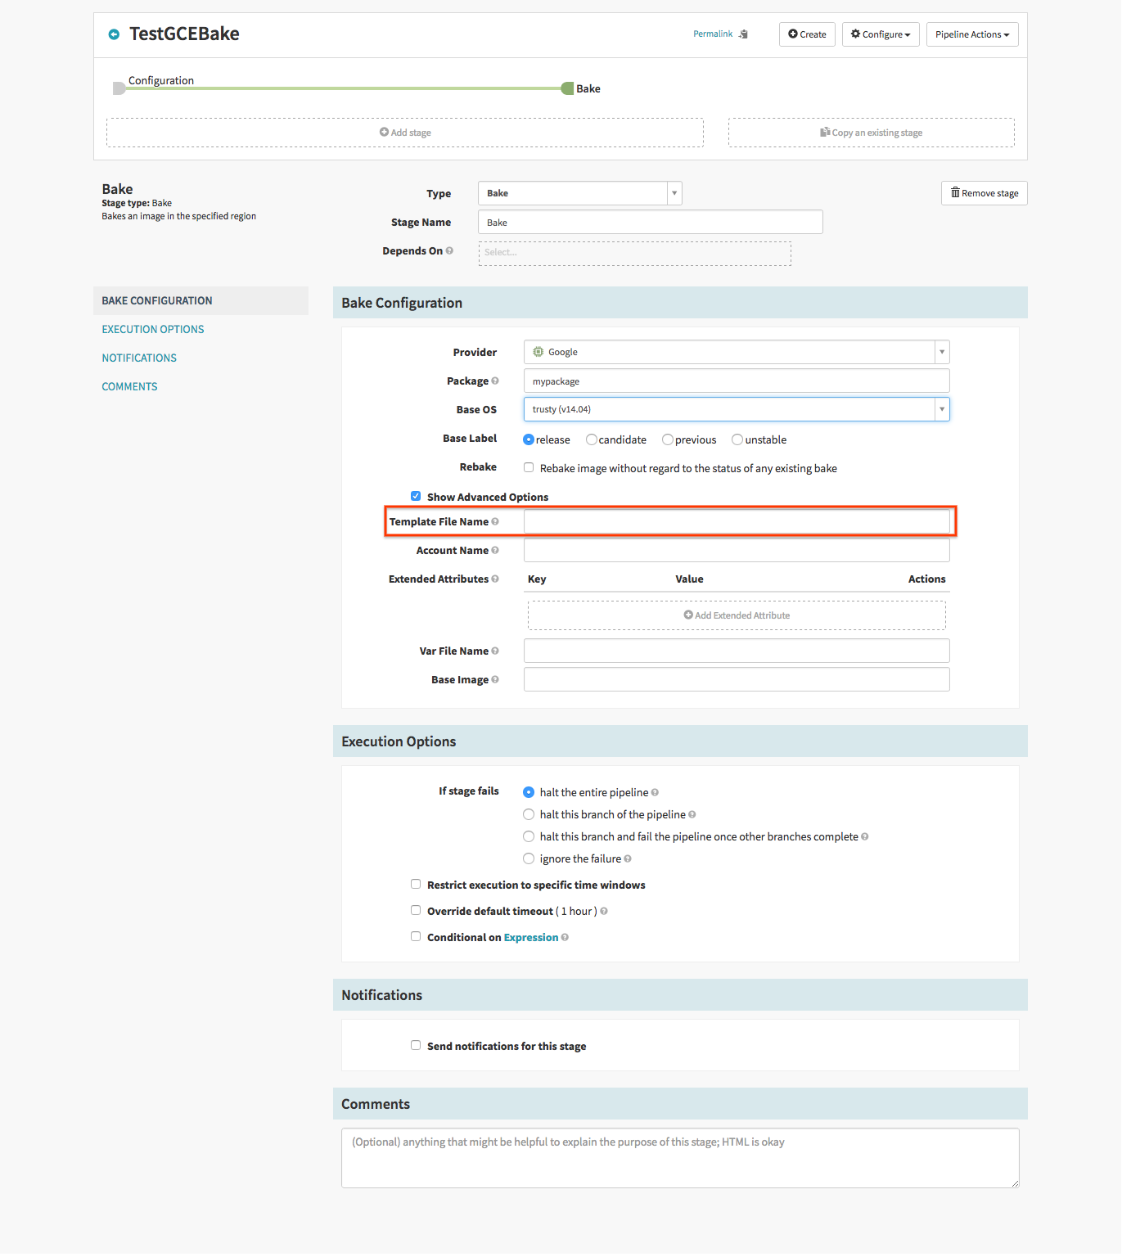This screenshot has height=1257, width=1122.
Task: Open the Provider dropdown showing Google
Action: 736,352
